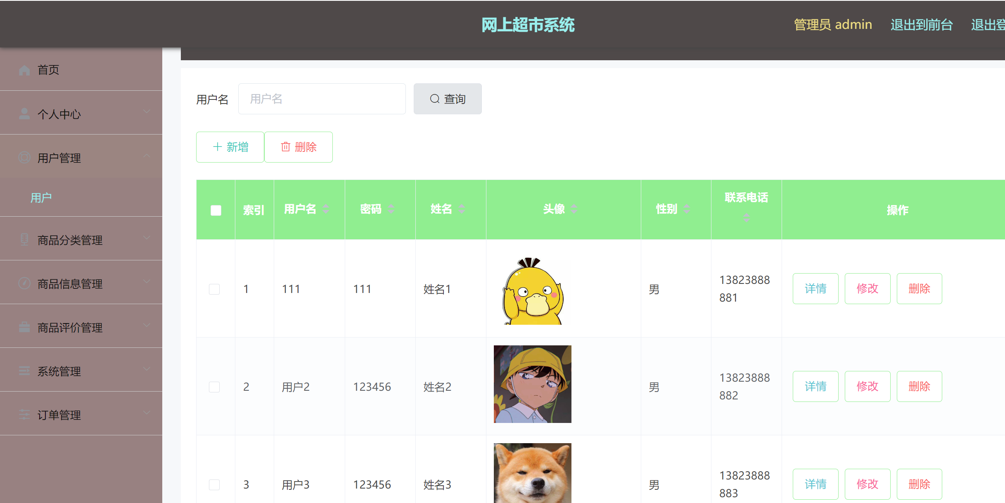Toggle the select-all checkbox in table header
Screen dimensions: 1005x503
click(215, 210)
